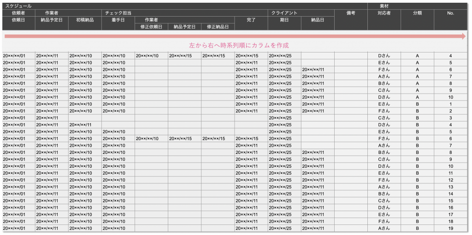Select Aさん in row No. 19
This screenshot has height=235, width=472.
point(384,229)
